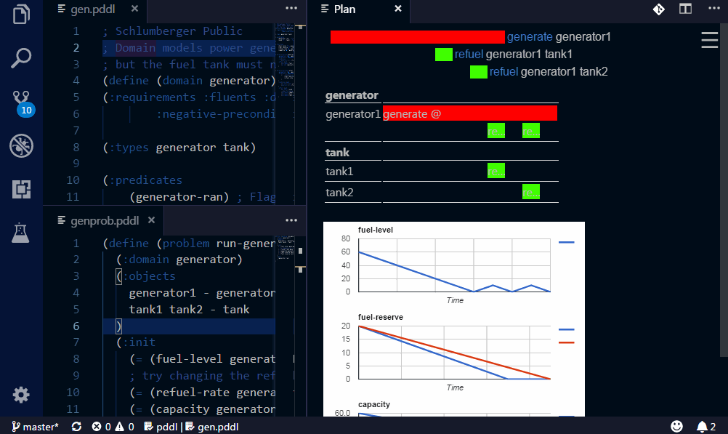Image resolution: width=728 pixels, height=434 pixels.
Task: Click line number 2 in gen.pddl
Action: [x=76, y=48]
